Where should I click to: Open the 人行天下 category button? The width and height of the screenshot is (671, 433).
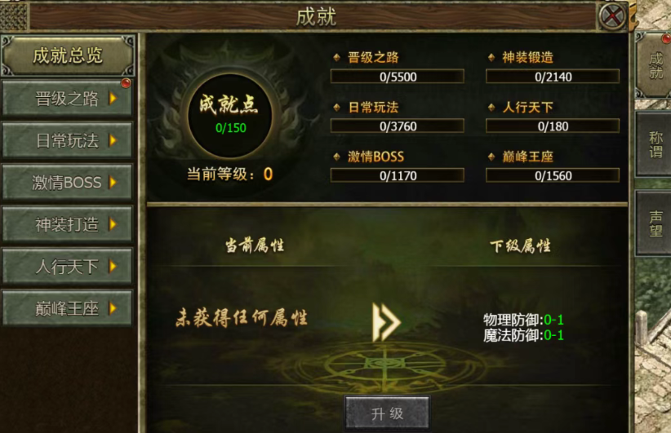point(67,267)
